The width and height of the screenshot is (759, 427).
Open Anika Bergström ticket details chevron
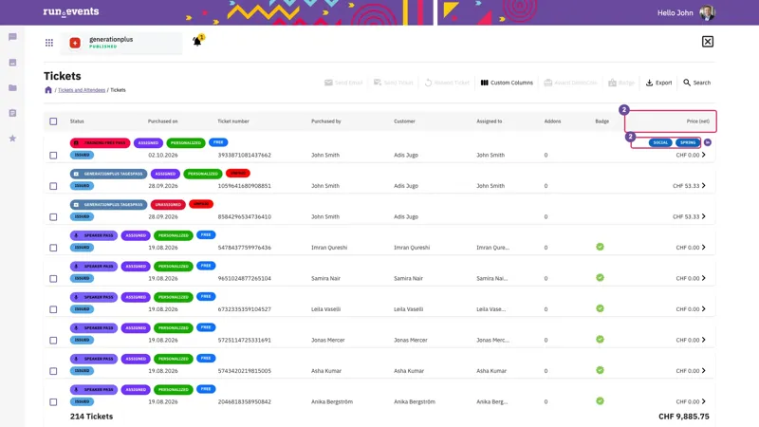coord(703,401)
